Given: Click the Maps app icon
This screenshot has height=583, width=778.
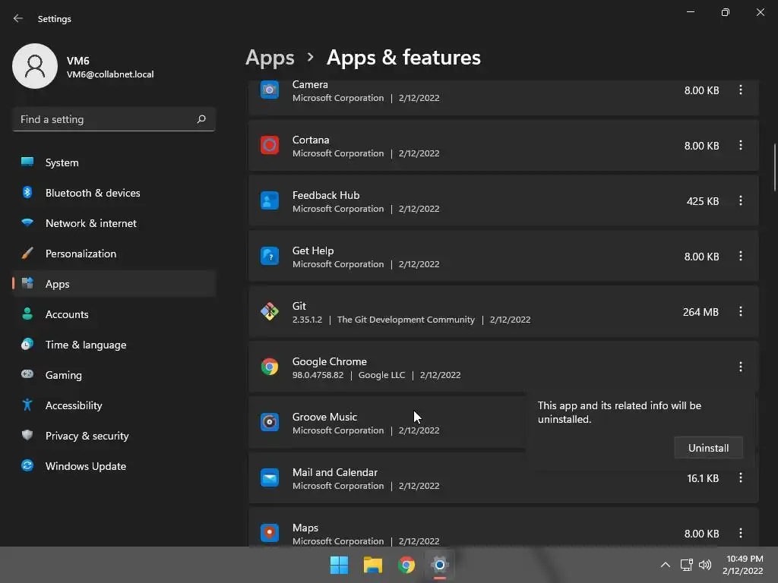Looking at the screenshot, I should (270, 533).
